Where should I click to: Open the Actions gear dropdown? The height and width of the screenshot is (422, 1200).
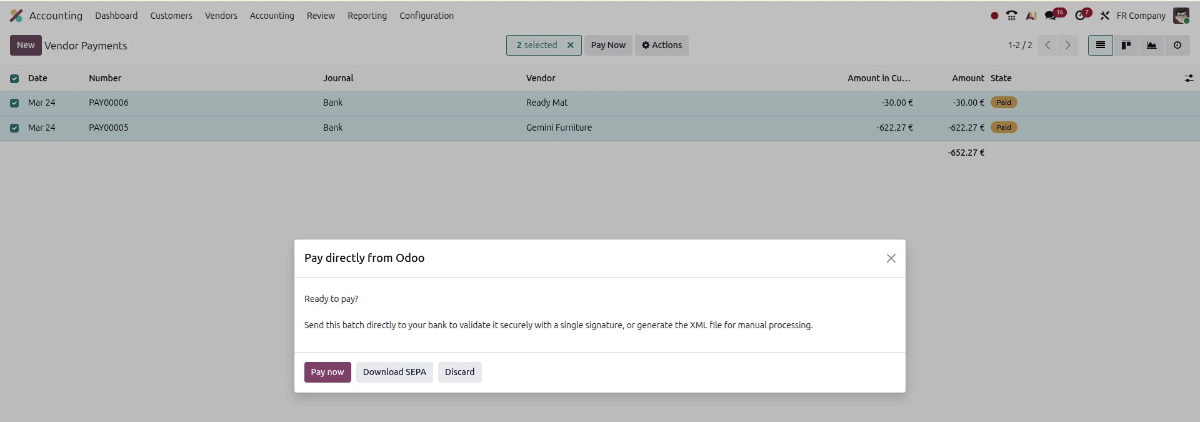click(x=662, y=45)
